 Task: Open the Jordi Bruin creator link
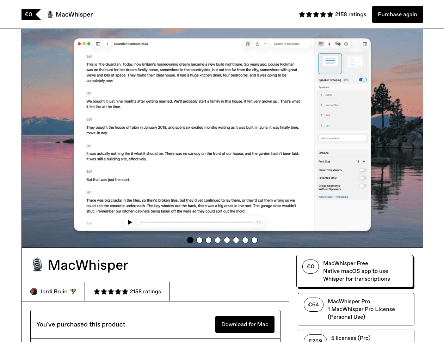click(54, 292)
